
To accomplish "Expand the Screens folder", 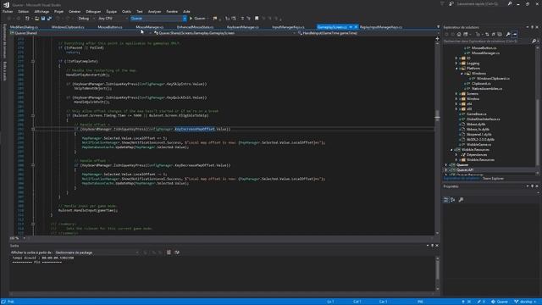I will click(x=456, y=93).
